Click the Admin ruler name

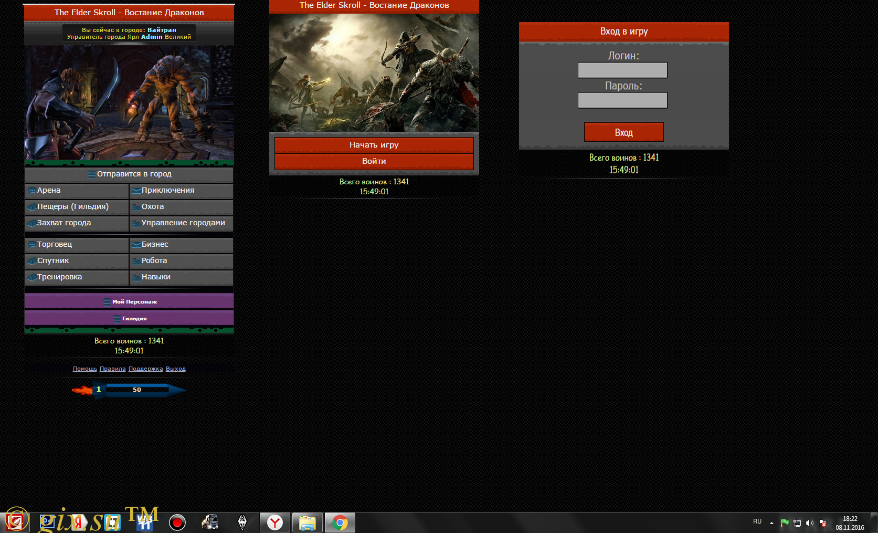[152, 37]
